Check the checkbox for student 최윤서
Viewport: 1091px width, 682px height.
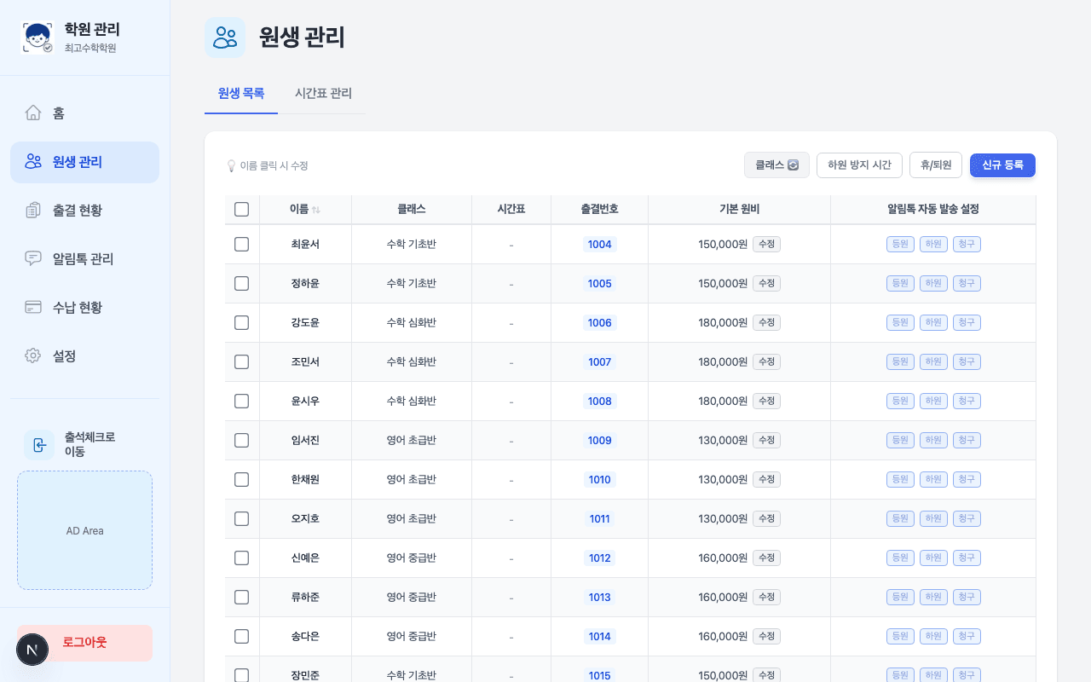pos(242,244)
